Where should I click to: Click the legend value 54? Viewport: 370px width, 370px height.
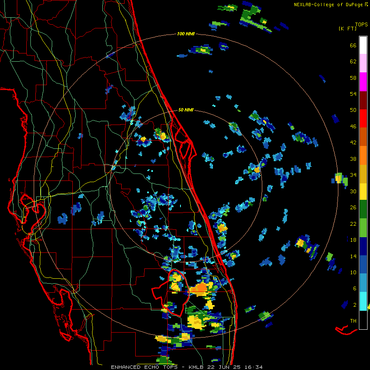point(353,94)
